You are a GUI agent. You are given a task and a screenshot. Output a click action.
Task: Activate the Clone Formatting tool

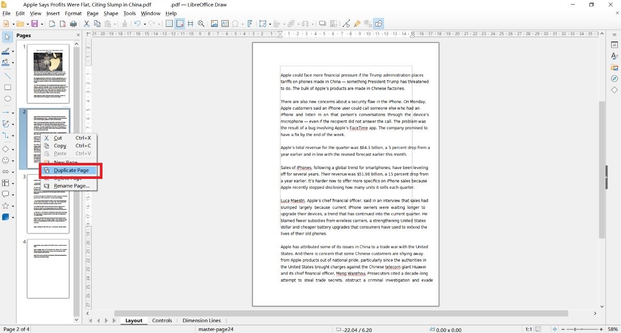click(x=125, y=23)
